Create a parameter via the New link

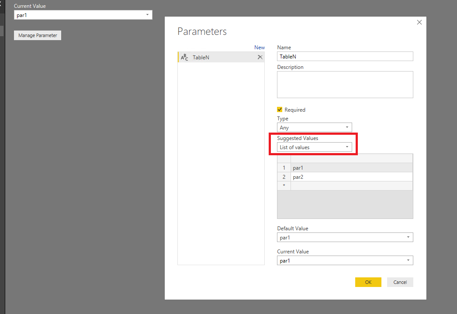point(260,48)
